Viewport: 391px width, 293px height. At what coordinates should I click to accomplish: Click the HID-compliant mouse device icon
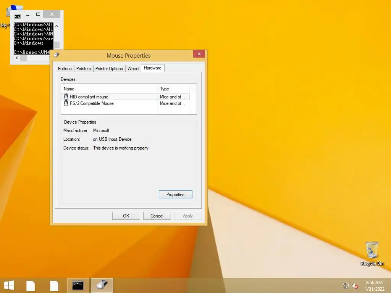click(66, 97)
